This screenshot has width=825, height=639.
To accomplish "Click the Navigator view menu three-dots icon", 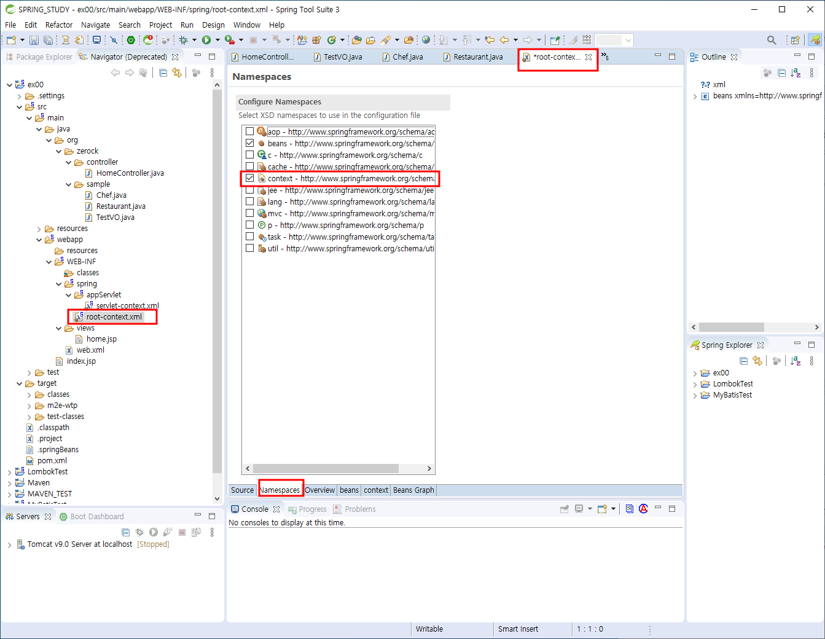I will point(212,73).
